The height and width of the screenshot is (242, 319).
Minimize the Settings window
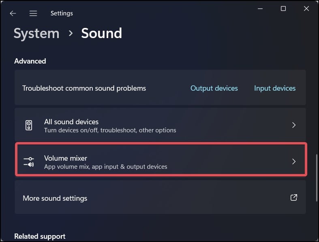260,9
